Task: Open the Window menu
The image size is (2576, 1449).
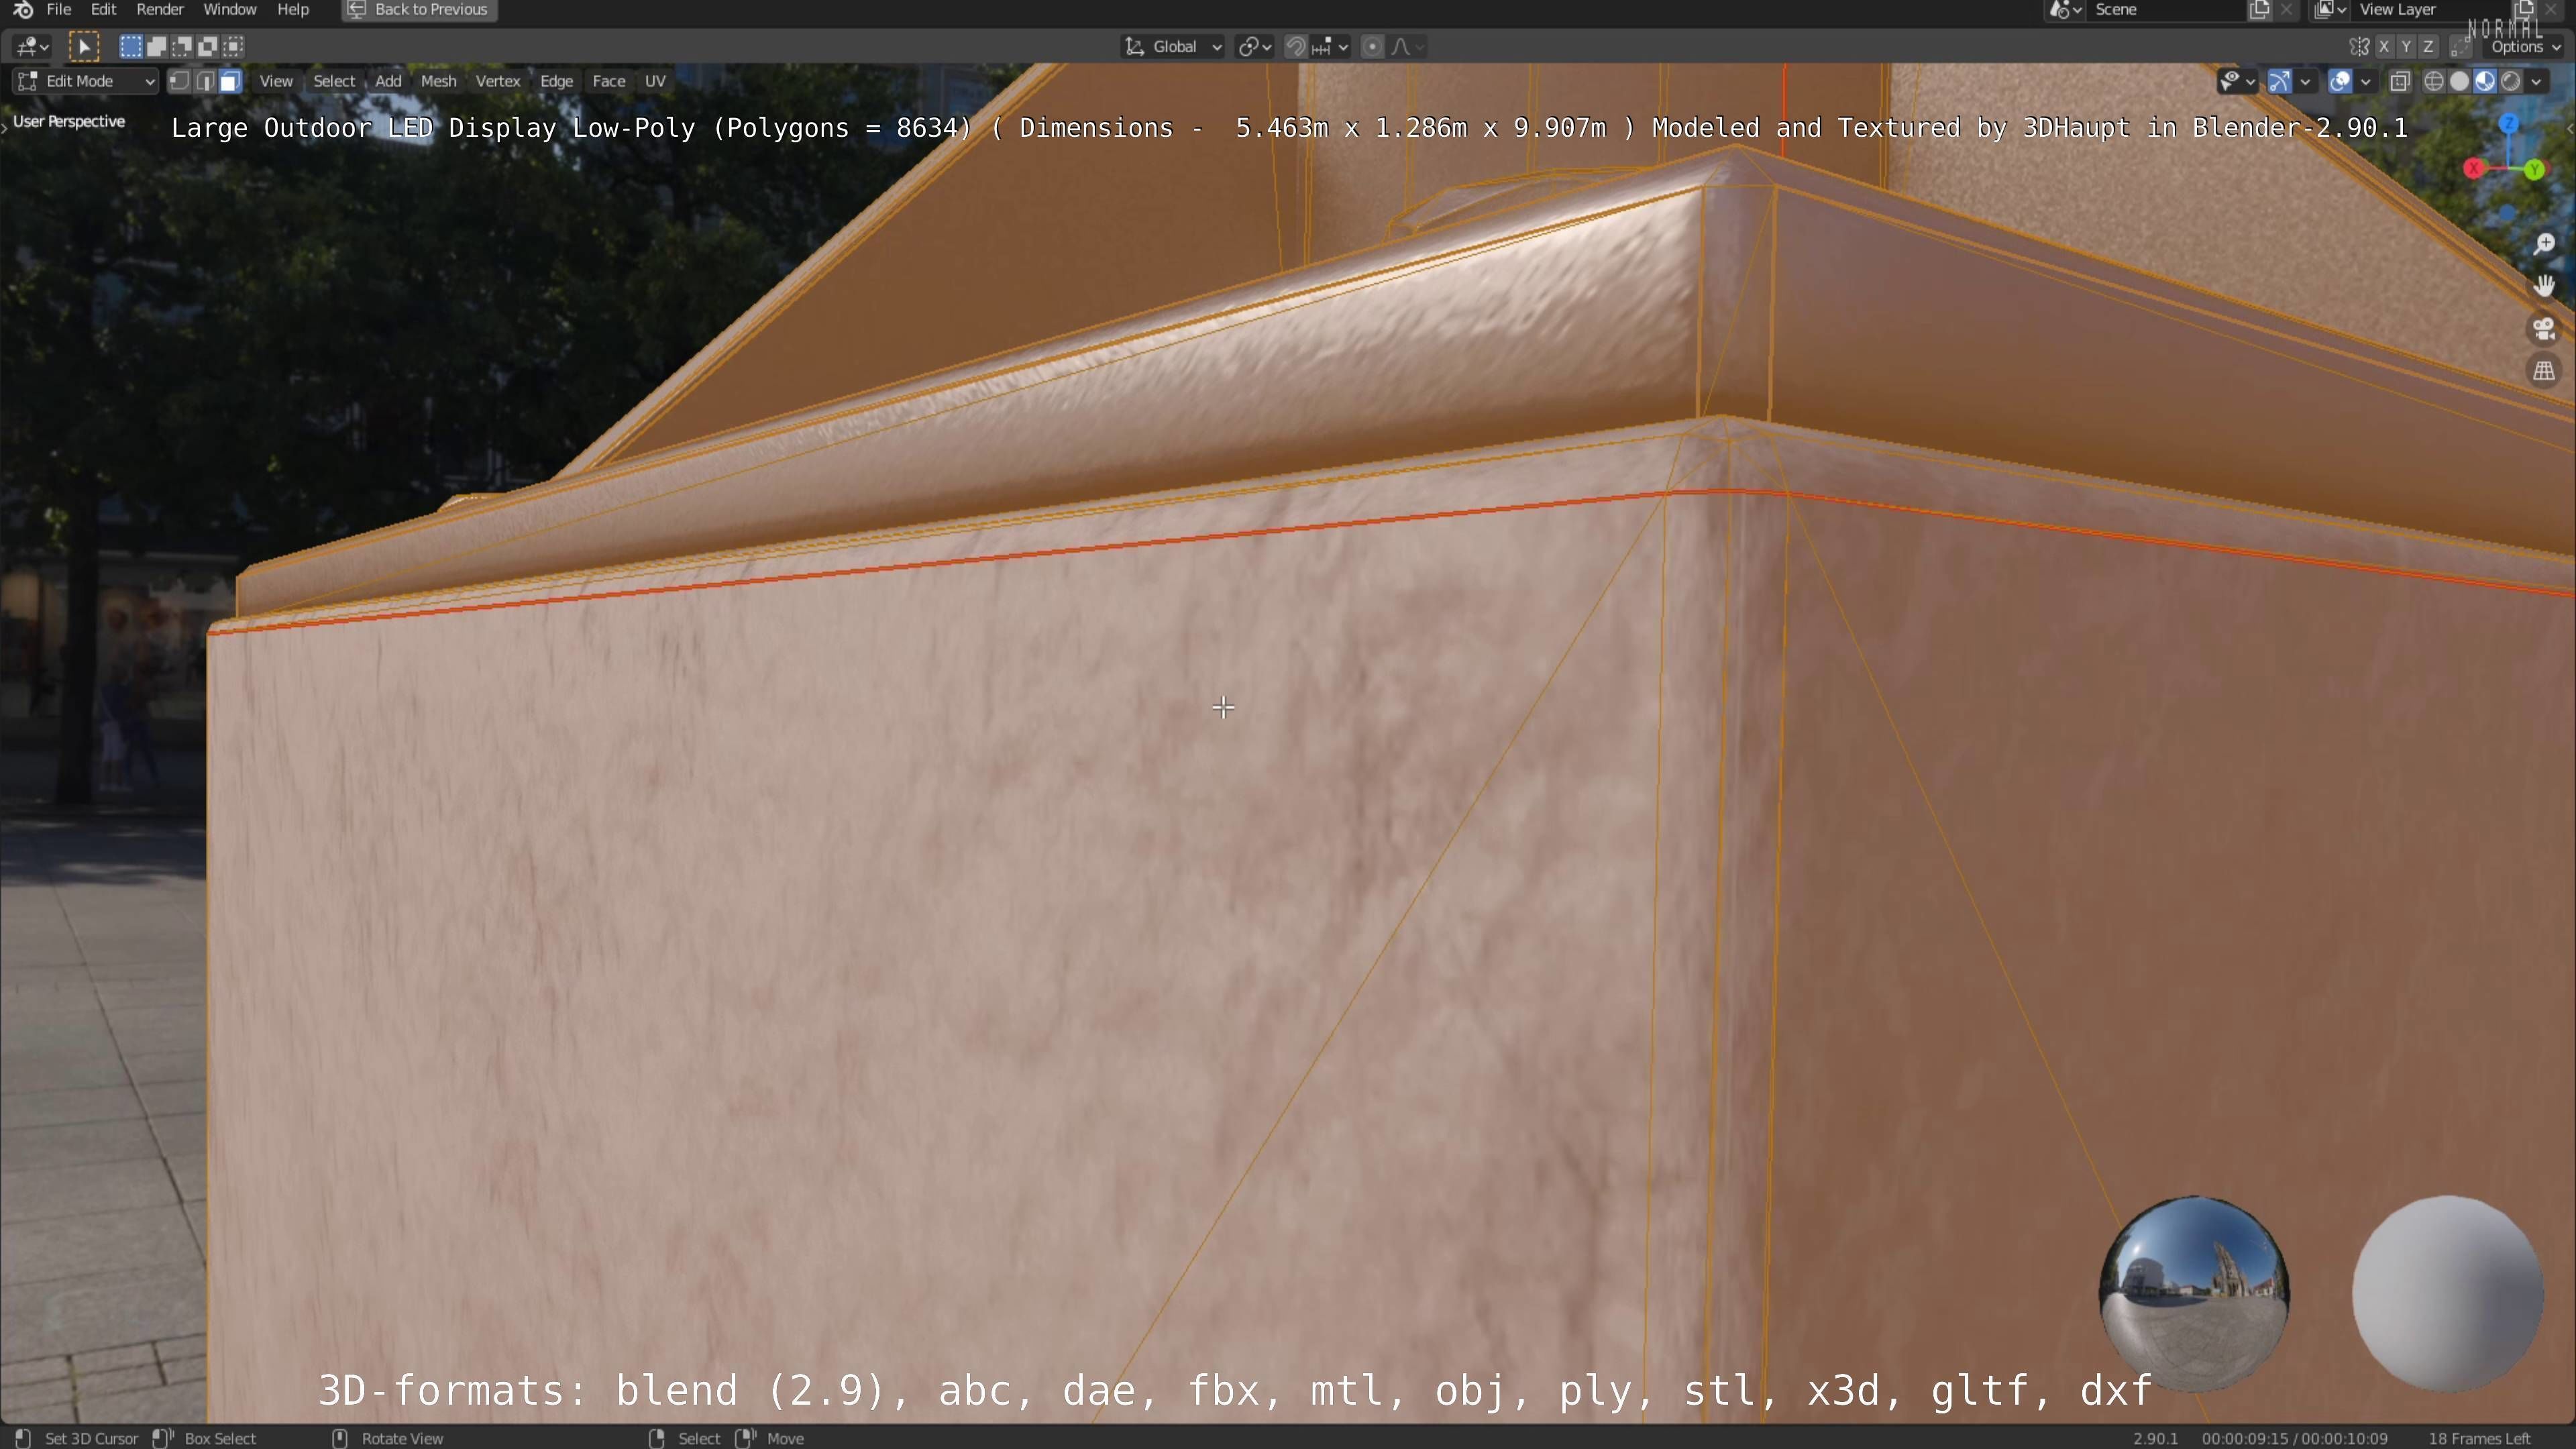Action: (230, 10)
